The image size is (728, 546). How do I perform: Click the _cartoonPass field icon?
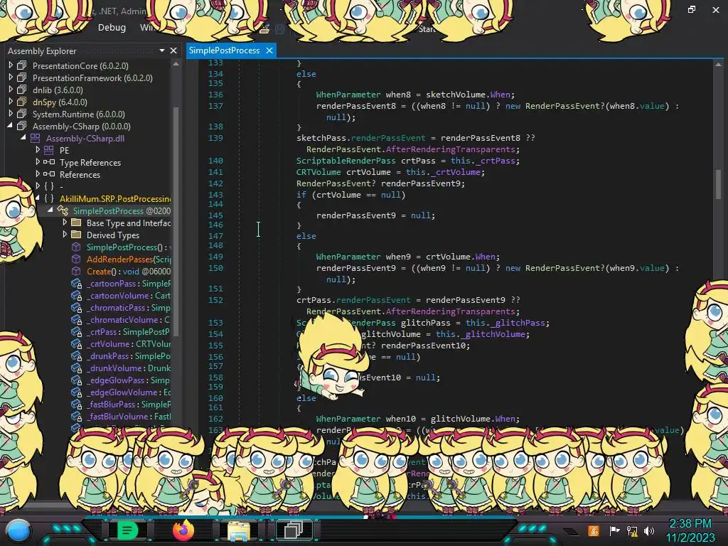[x=76, y=283]
